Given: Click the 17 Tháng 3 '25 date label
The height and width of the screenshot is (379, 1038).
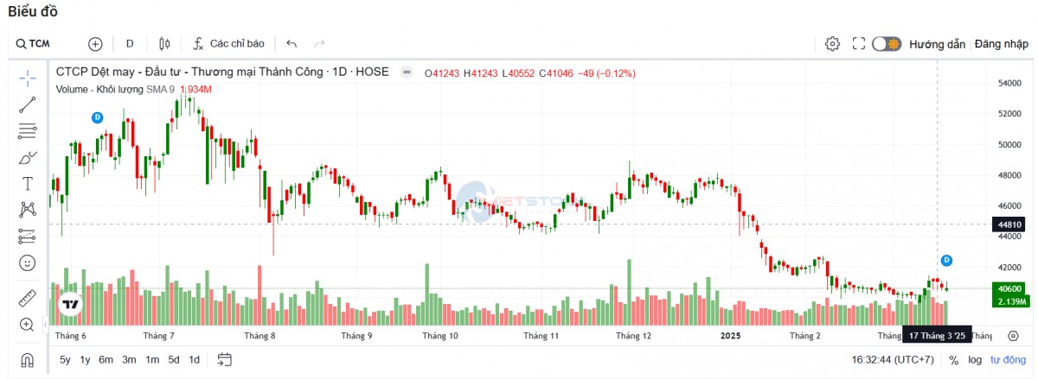Looking at the screenshot, I should click(938, 336).
